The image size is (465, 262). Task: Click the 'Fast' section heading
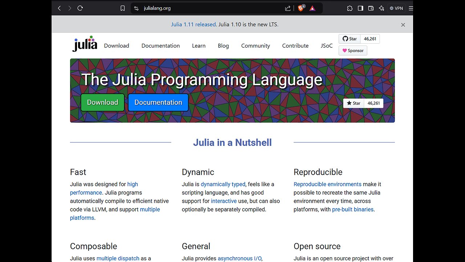point(78,172)
